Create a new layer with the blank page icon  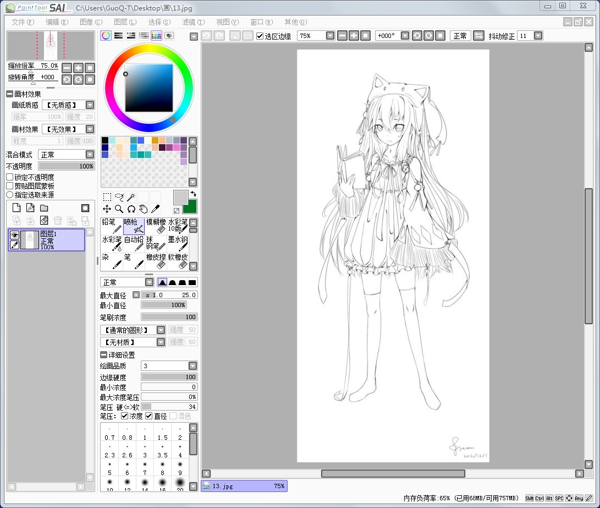(x=16, y=208)
